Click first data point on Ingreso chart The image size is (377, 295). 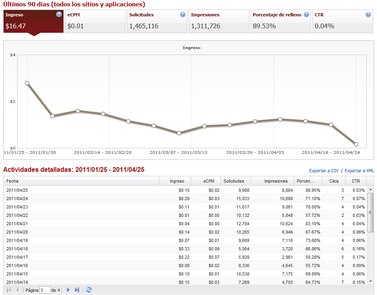pos(27,83)
